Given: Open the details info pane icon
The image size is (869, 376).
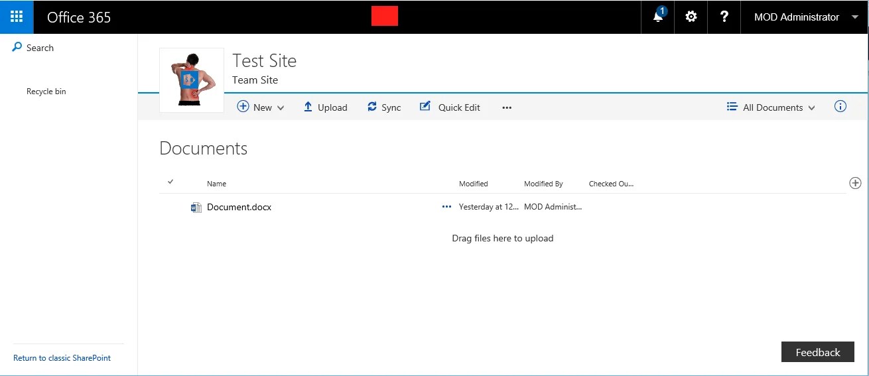Looking at the screenshot, I should 840,106.
